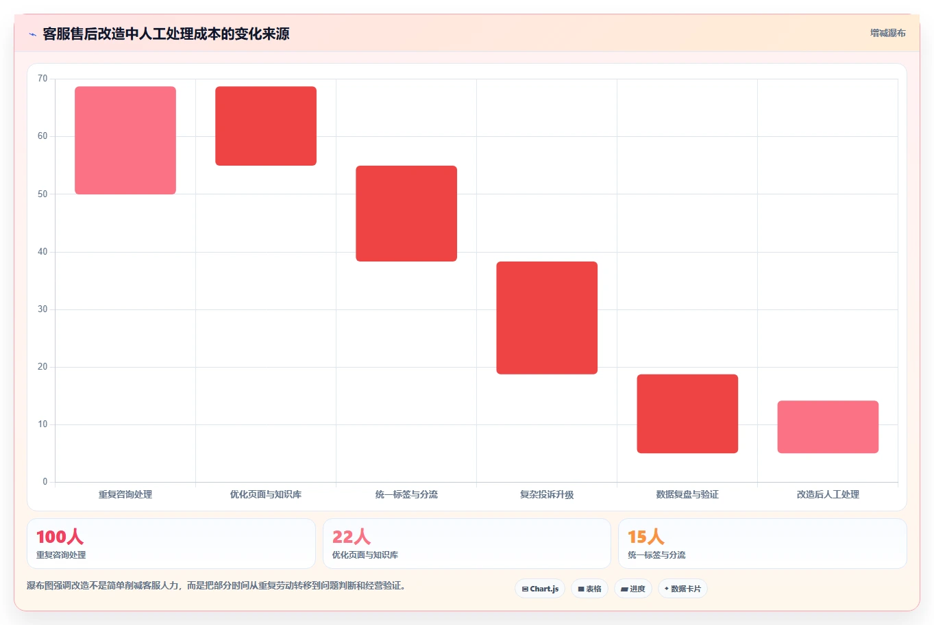The width and height of the screenshot is (934, 625).
Task: Click the y-axis value 10
Action: (x=42, y=424)
